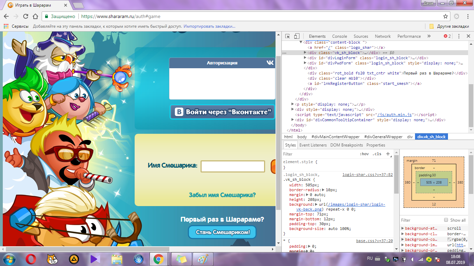Click the Styles Filter input

coord(319,154)
